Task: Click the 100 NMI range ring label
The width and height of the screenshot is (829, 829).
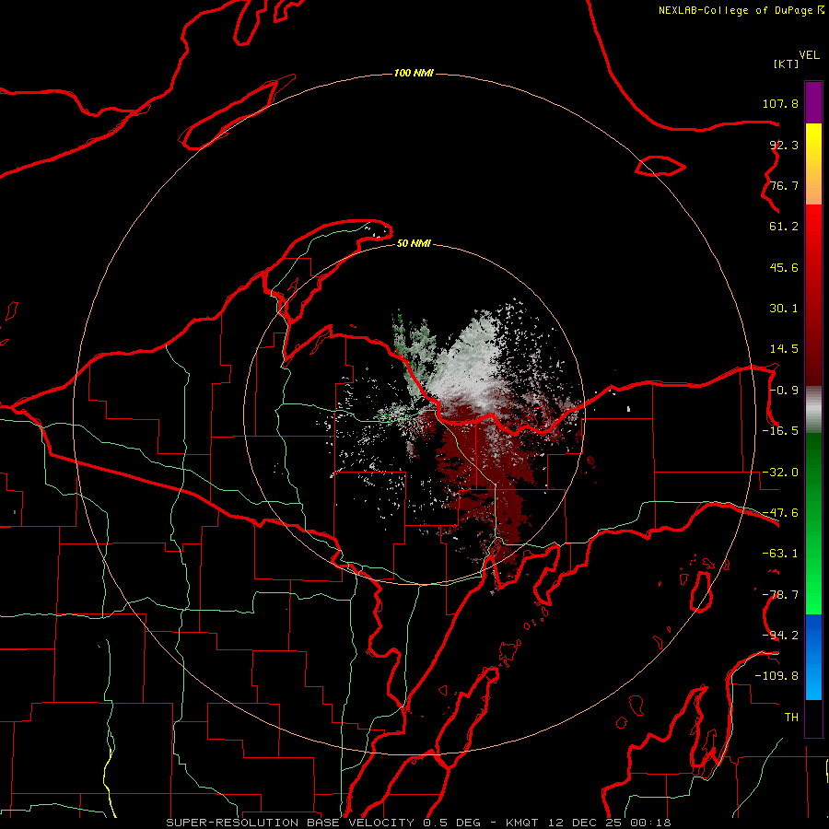Action: 414,73
